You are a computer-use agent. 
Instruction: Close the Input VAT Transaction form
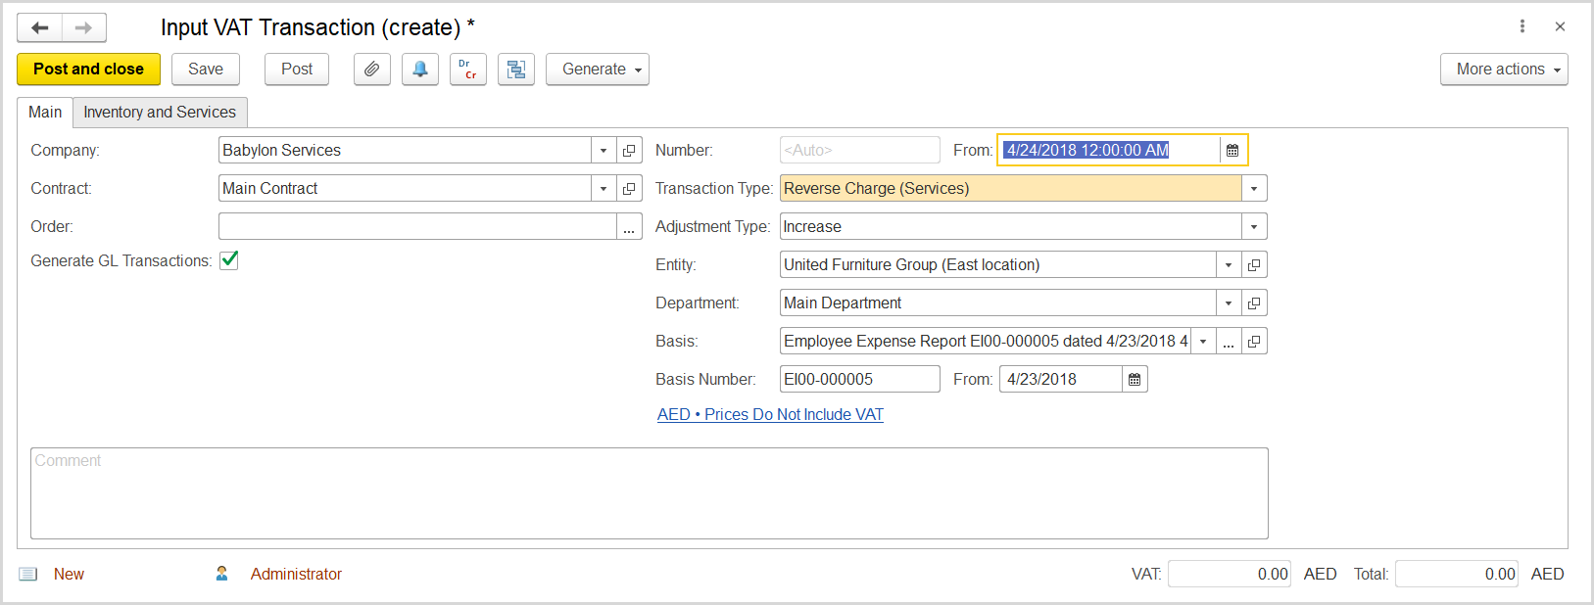(x=1560, y=26)
